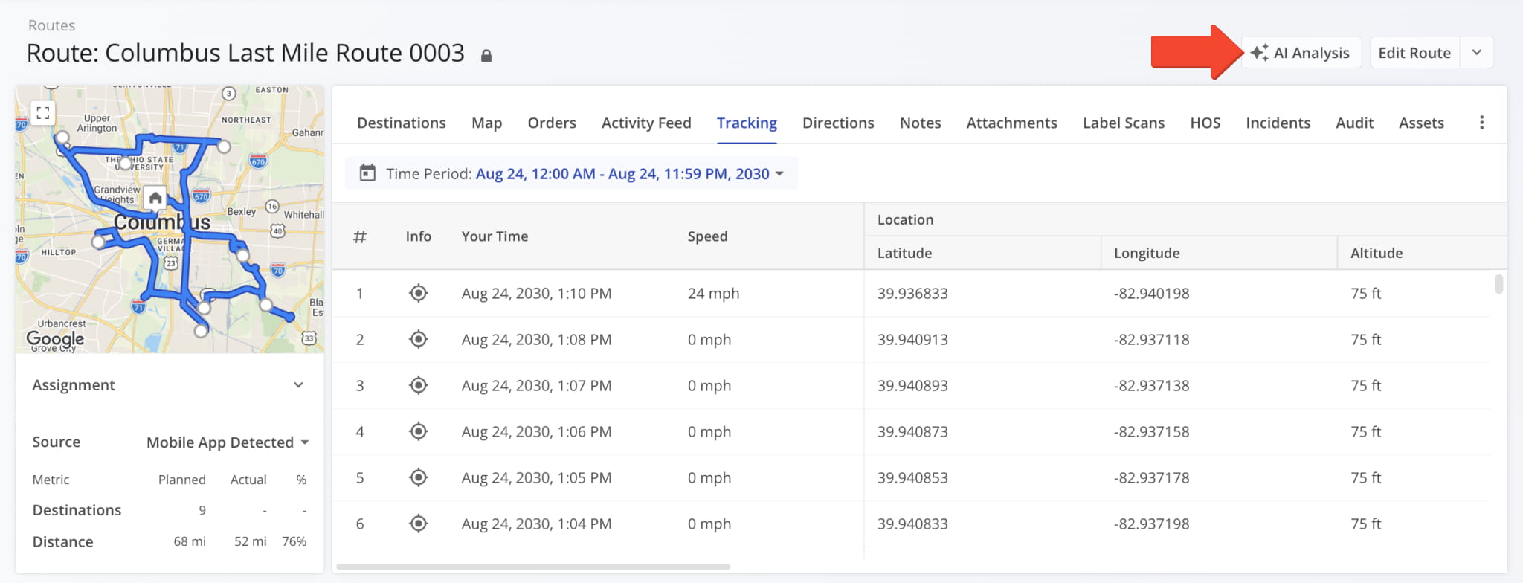Select latitude value 39.940853
This screenshot has width=1523, height=583.
912,477
